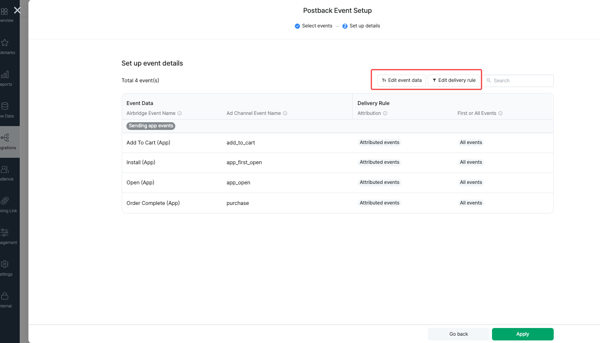Click info icon beside Airbridge Event Name

180,114
